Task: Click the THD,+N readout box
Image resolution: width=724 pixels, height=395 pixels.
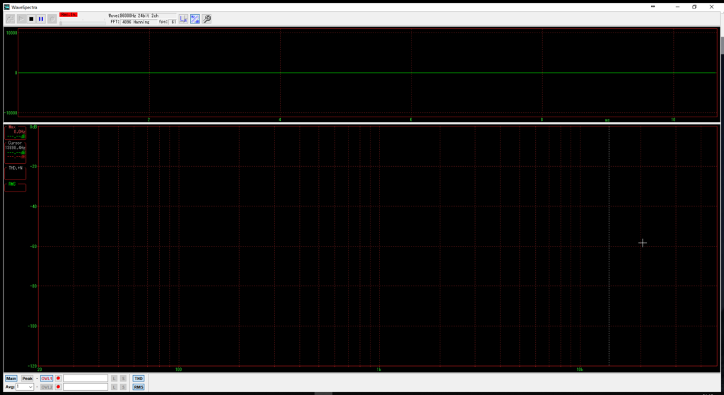Action: tap(16, 173)
